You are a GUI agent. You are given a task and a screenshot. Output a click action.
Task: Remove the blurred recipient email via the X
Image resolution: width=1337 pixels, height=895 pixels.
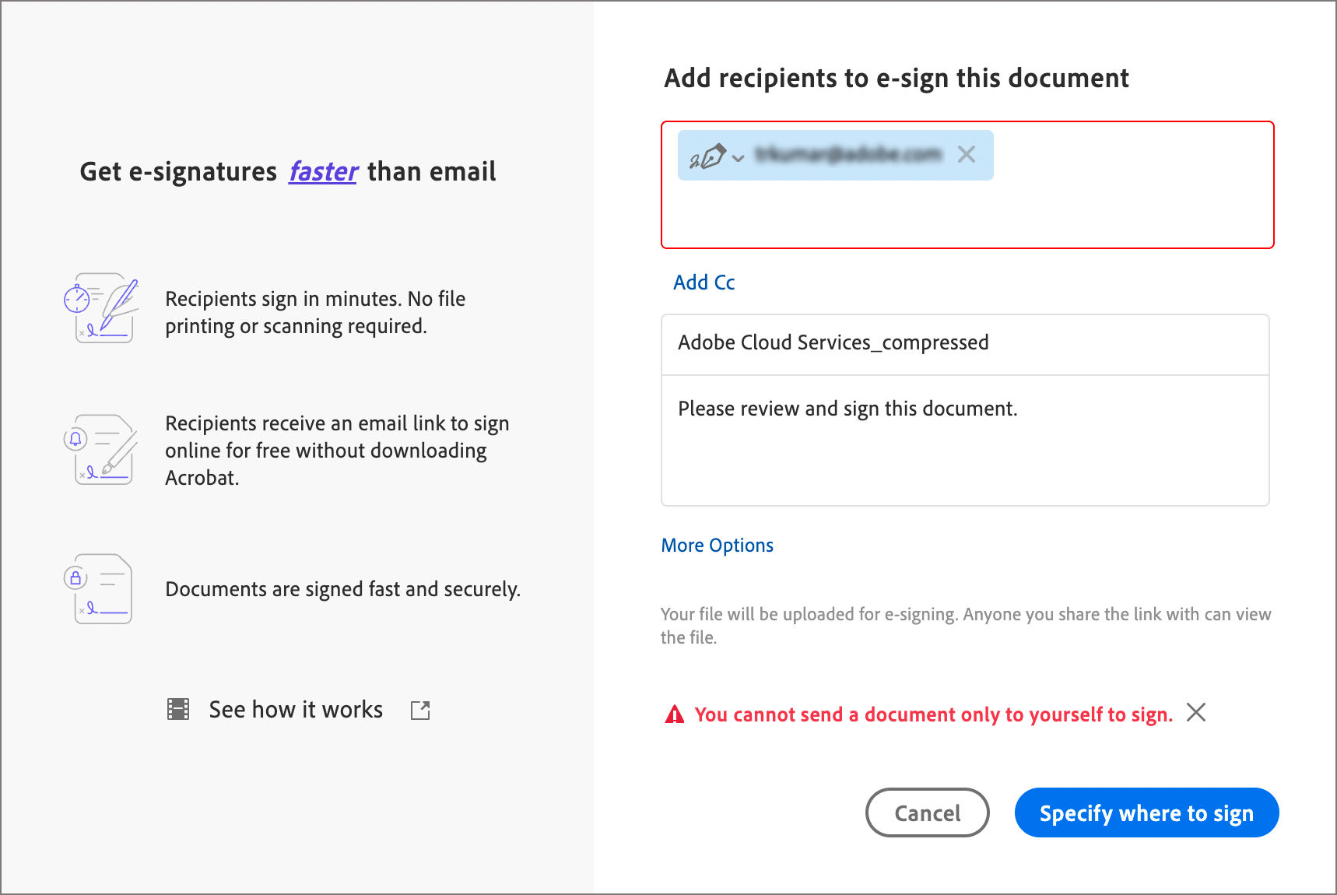[x=967, y=155]
